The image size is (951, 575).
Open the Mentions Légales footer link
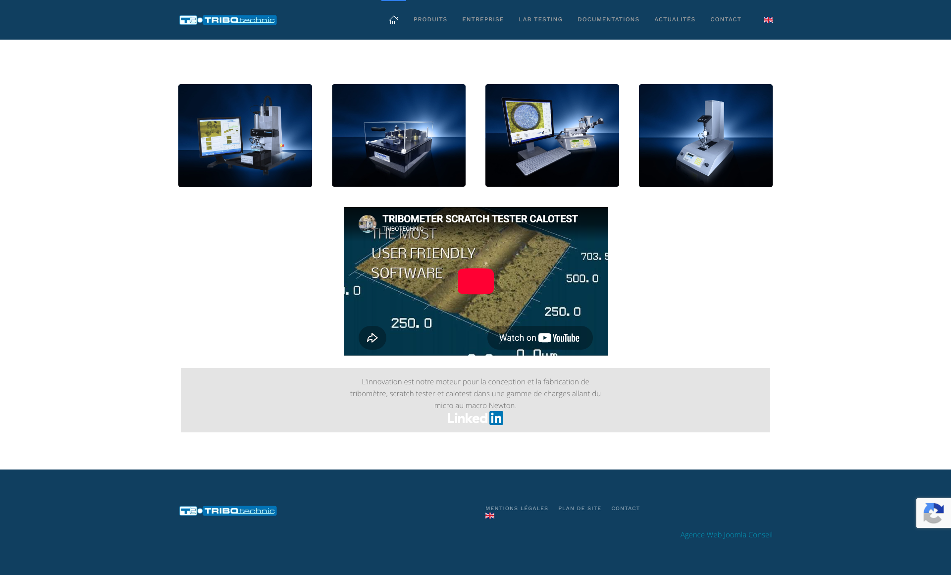pos(517,509)
